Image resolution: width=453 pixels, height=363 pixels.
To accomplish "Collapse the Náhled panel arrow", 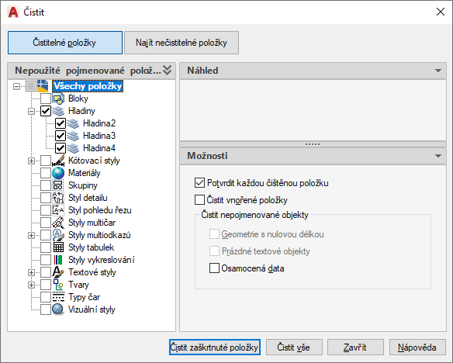I will pos(438,71).
